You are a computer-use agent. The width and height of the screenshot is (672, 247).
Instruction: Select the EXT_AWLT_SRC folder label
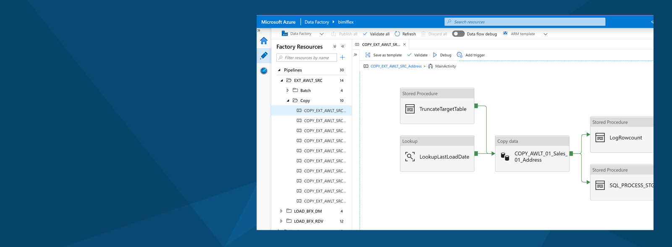tap(308, 80)
